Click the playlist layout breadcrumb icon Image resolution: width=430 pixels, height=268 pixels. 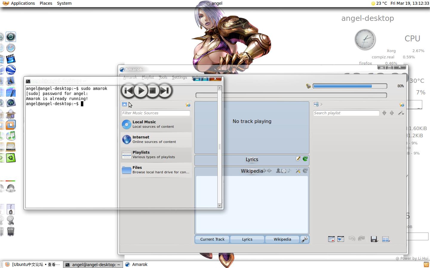[x=316, y=104]
